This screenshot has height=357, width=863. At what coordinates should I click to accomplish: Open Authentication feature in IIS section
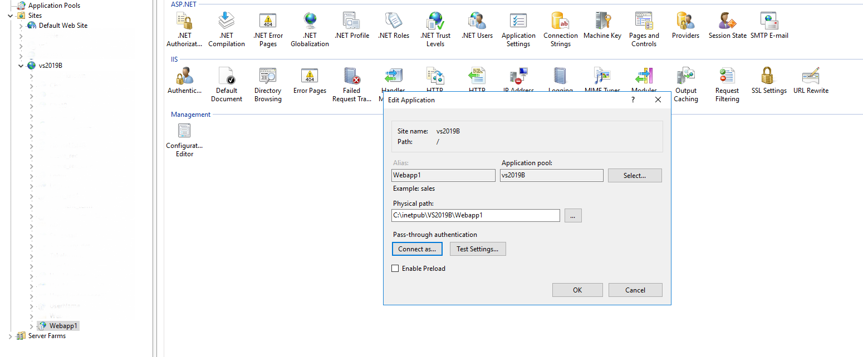pyautogui.click(x=184, y=81)
